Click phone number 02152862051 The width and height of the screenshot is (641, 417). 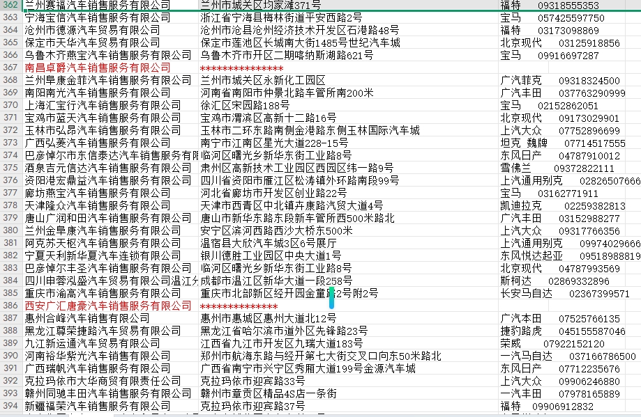pyautogui.click(x=568, y=106)
